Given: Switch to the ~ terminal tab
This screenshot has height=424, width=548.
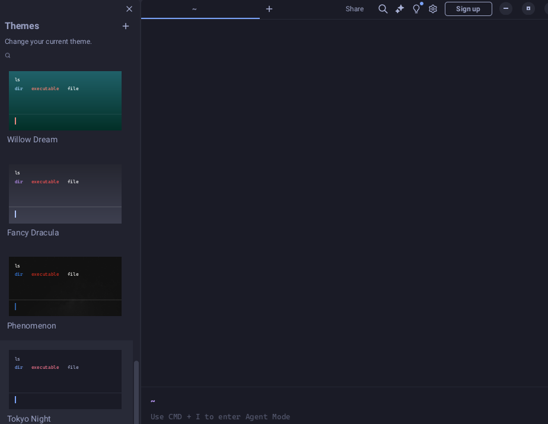Looking at the screenshot, I should (x=200, y=9).
